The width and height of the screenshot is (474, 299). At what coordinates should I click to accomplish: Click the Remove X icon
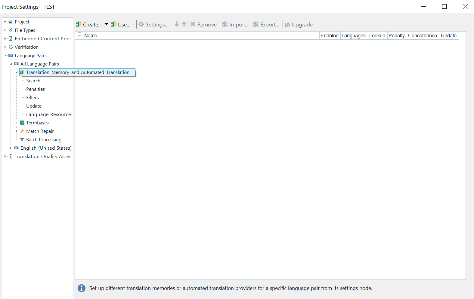[193, 24]
